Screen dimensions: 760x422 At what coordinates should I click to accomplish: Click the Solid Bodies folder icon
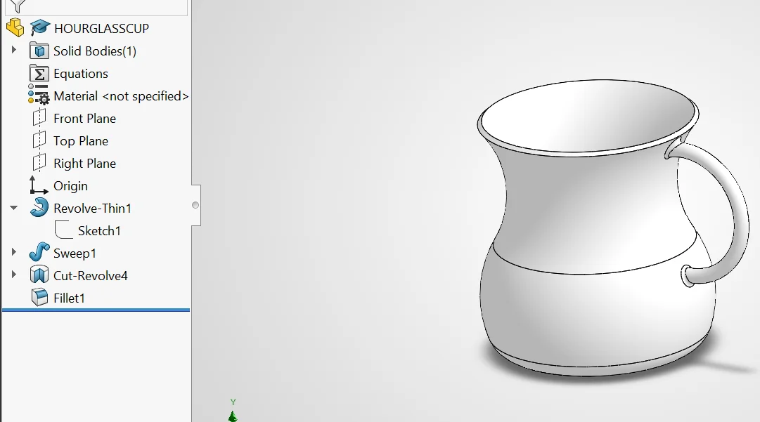(39, 51)
